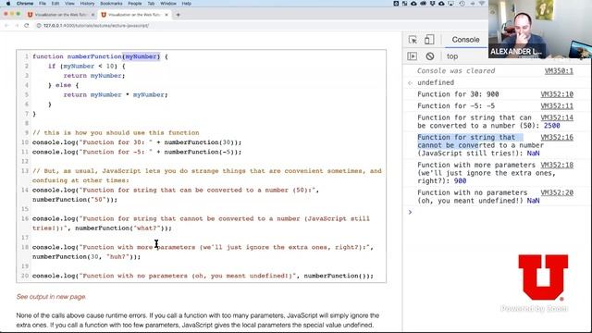Screen dimensions: 592x333
Task: Click the browser forward arrow
Action: 17,25
